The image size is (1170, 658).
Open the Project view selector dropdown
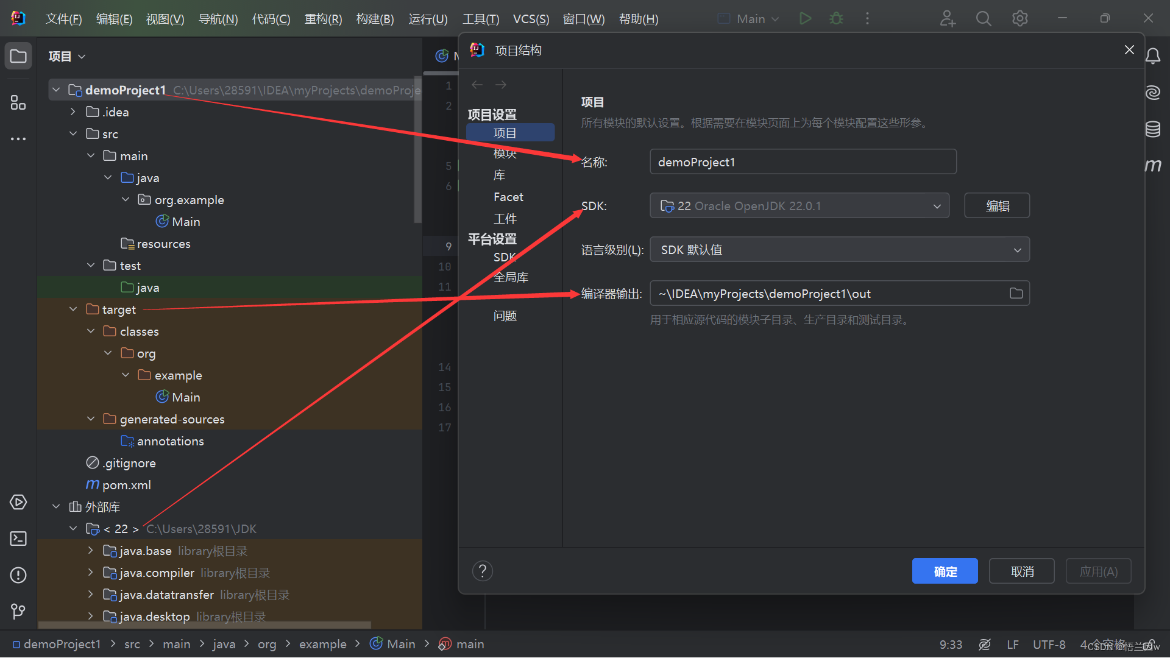click(x=67, y=57)
